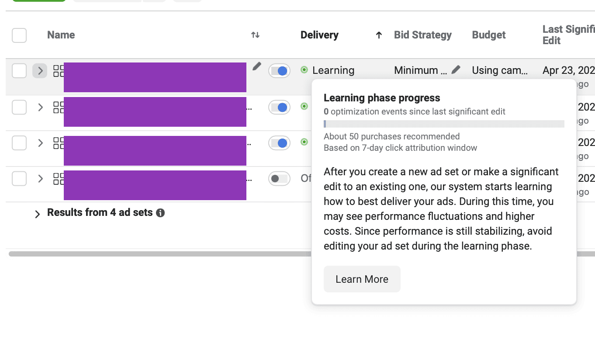
Task: Sort by the Delivery column header
Action: [x=319, y=35]
